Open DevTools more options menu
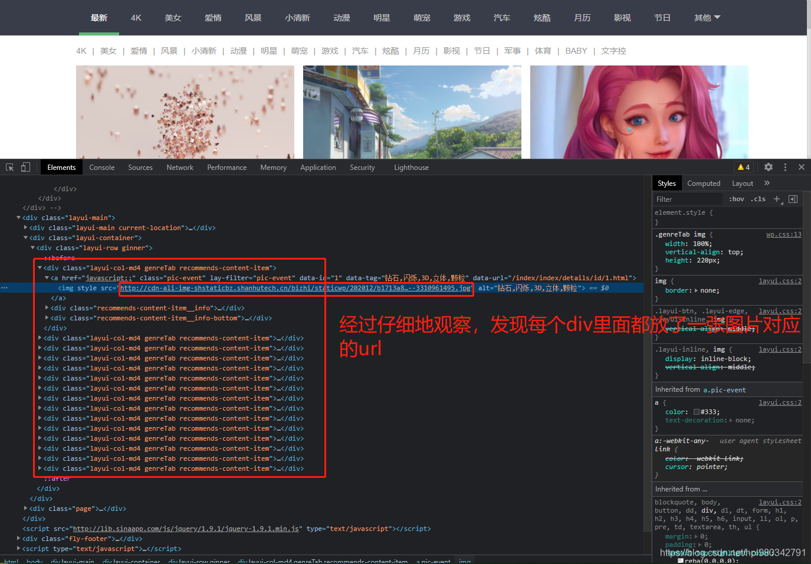Viewport: 811px width, 564px height. point(785,168)
